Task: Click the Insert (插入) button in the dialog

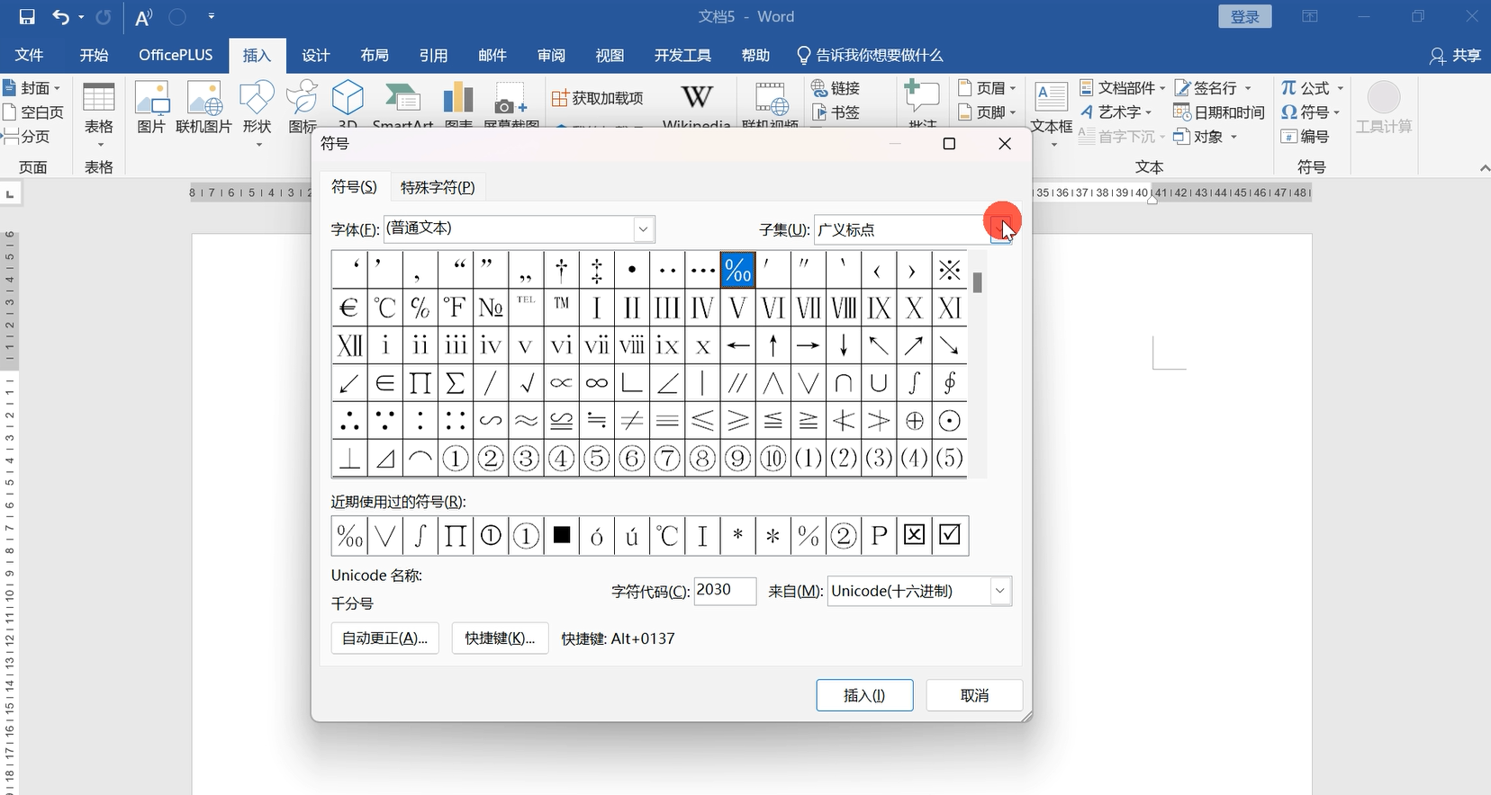Action: pos(864,695)
